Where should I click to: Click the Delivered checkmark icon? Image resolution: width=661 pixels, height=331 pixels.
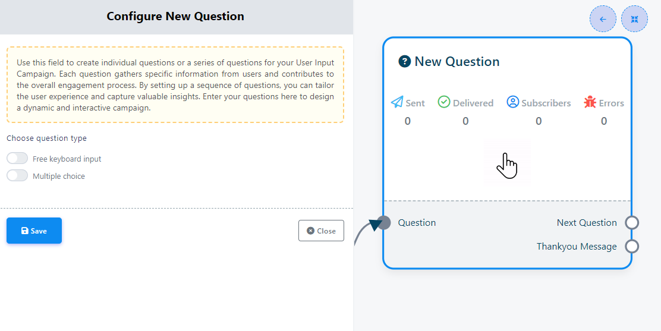pyautogui.click(x=444, y=102)
